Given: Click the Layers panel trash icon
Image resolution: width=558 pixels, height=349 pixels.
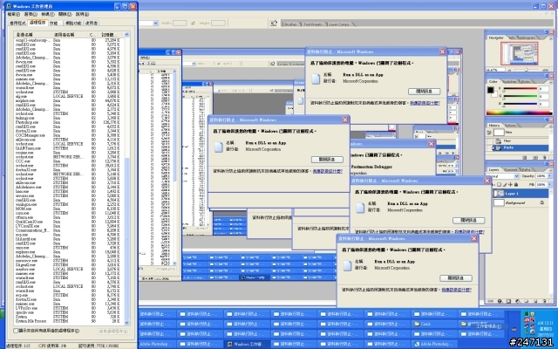Looking at the screenshot, I should tap(545, 301).
